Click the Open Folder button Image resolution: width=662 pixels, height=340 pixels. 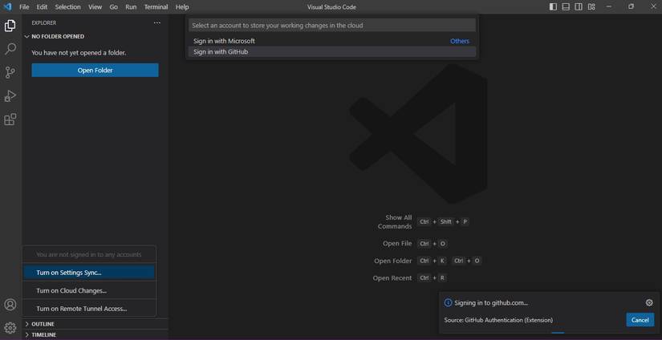pos(95,71)
